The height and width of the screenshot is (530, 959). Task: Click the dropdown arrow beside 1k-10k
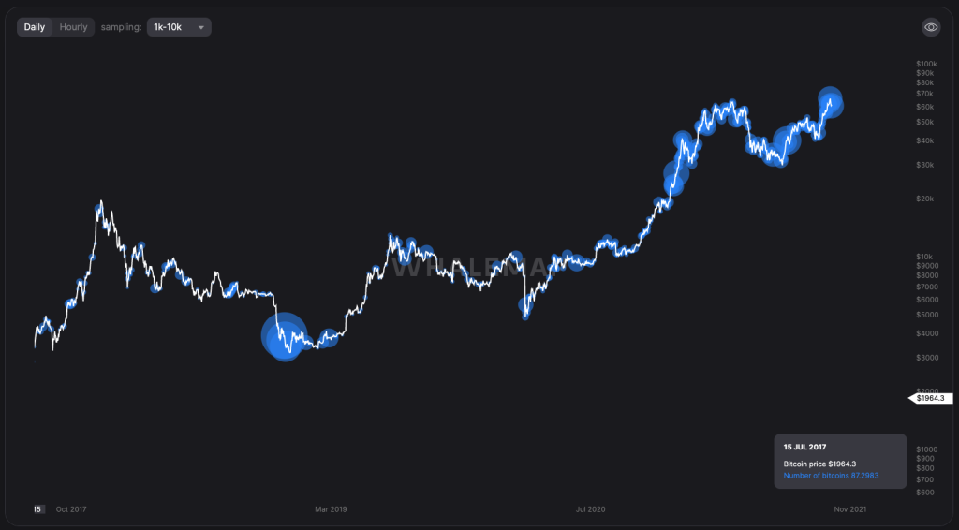click(201, 28)
